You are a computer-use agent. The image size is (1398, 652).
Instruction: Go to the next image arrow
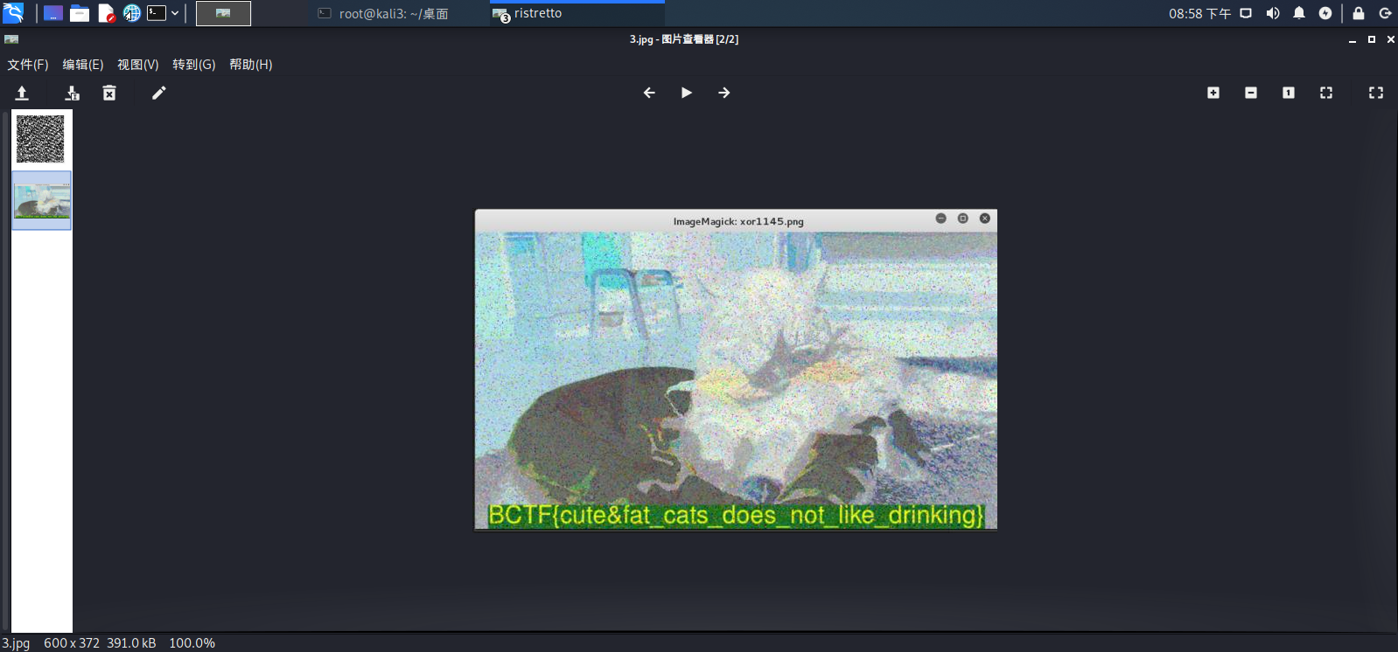point(724,93)
